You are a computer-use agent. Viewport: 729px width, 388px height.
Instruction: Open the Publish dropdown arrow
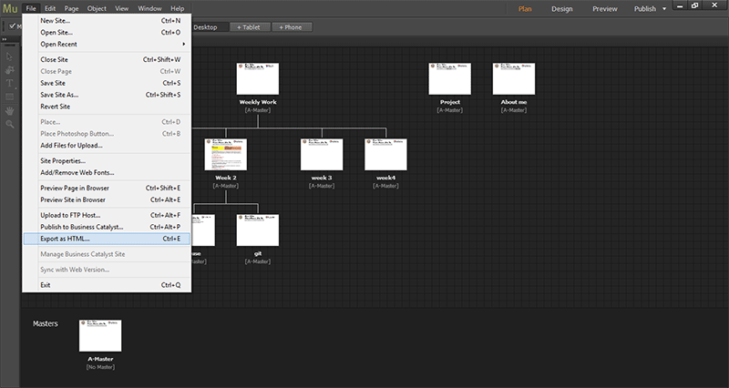[x=664, y=9]
